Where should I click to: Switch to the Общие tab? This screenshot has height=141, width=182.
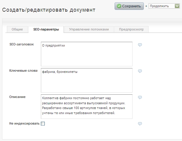click(x=17, y=29)
